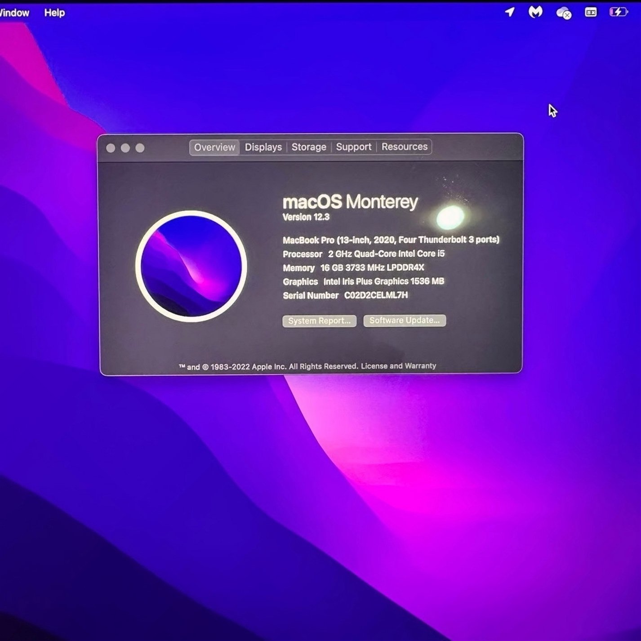Open the License and Warranty link
This screenshot has height=641, width=641.
[x=398, y=366]
